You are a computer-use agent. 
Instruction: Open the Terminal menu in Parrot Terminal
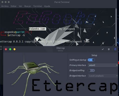(x=38, y=6)
